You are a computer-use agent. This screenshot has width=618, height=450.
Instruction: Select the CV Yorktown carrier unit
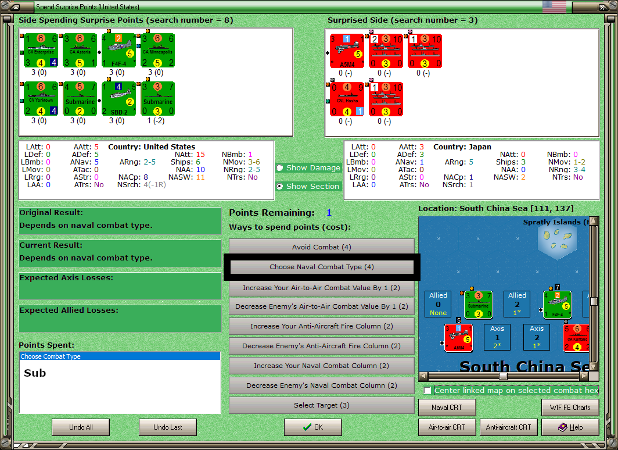[x=41, y=99]
